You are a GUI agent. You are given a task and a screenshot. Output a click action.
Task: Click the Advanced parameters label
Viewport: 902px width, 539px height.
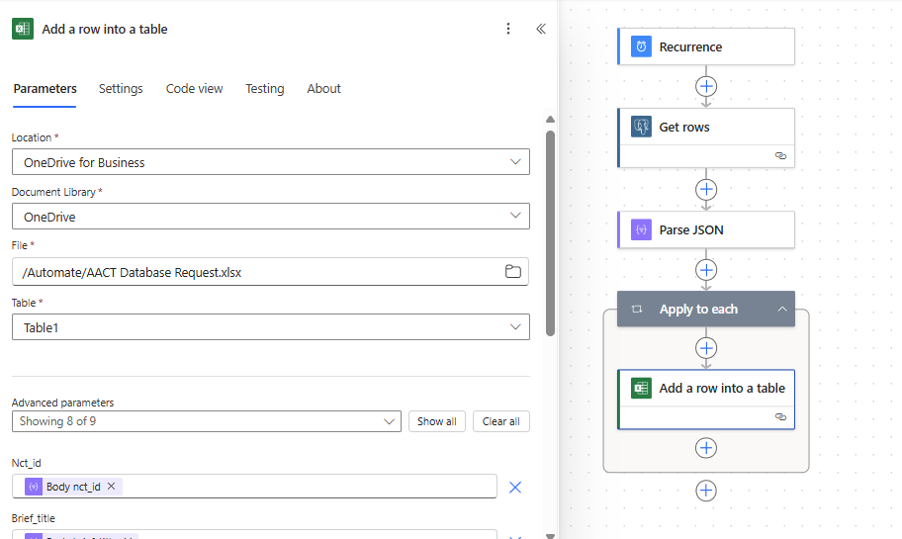coord(62,403)
